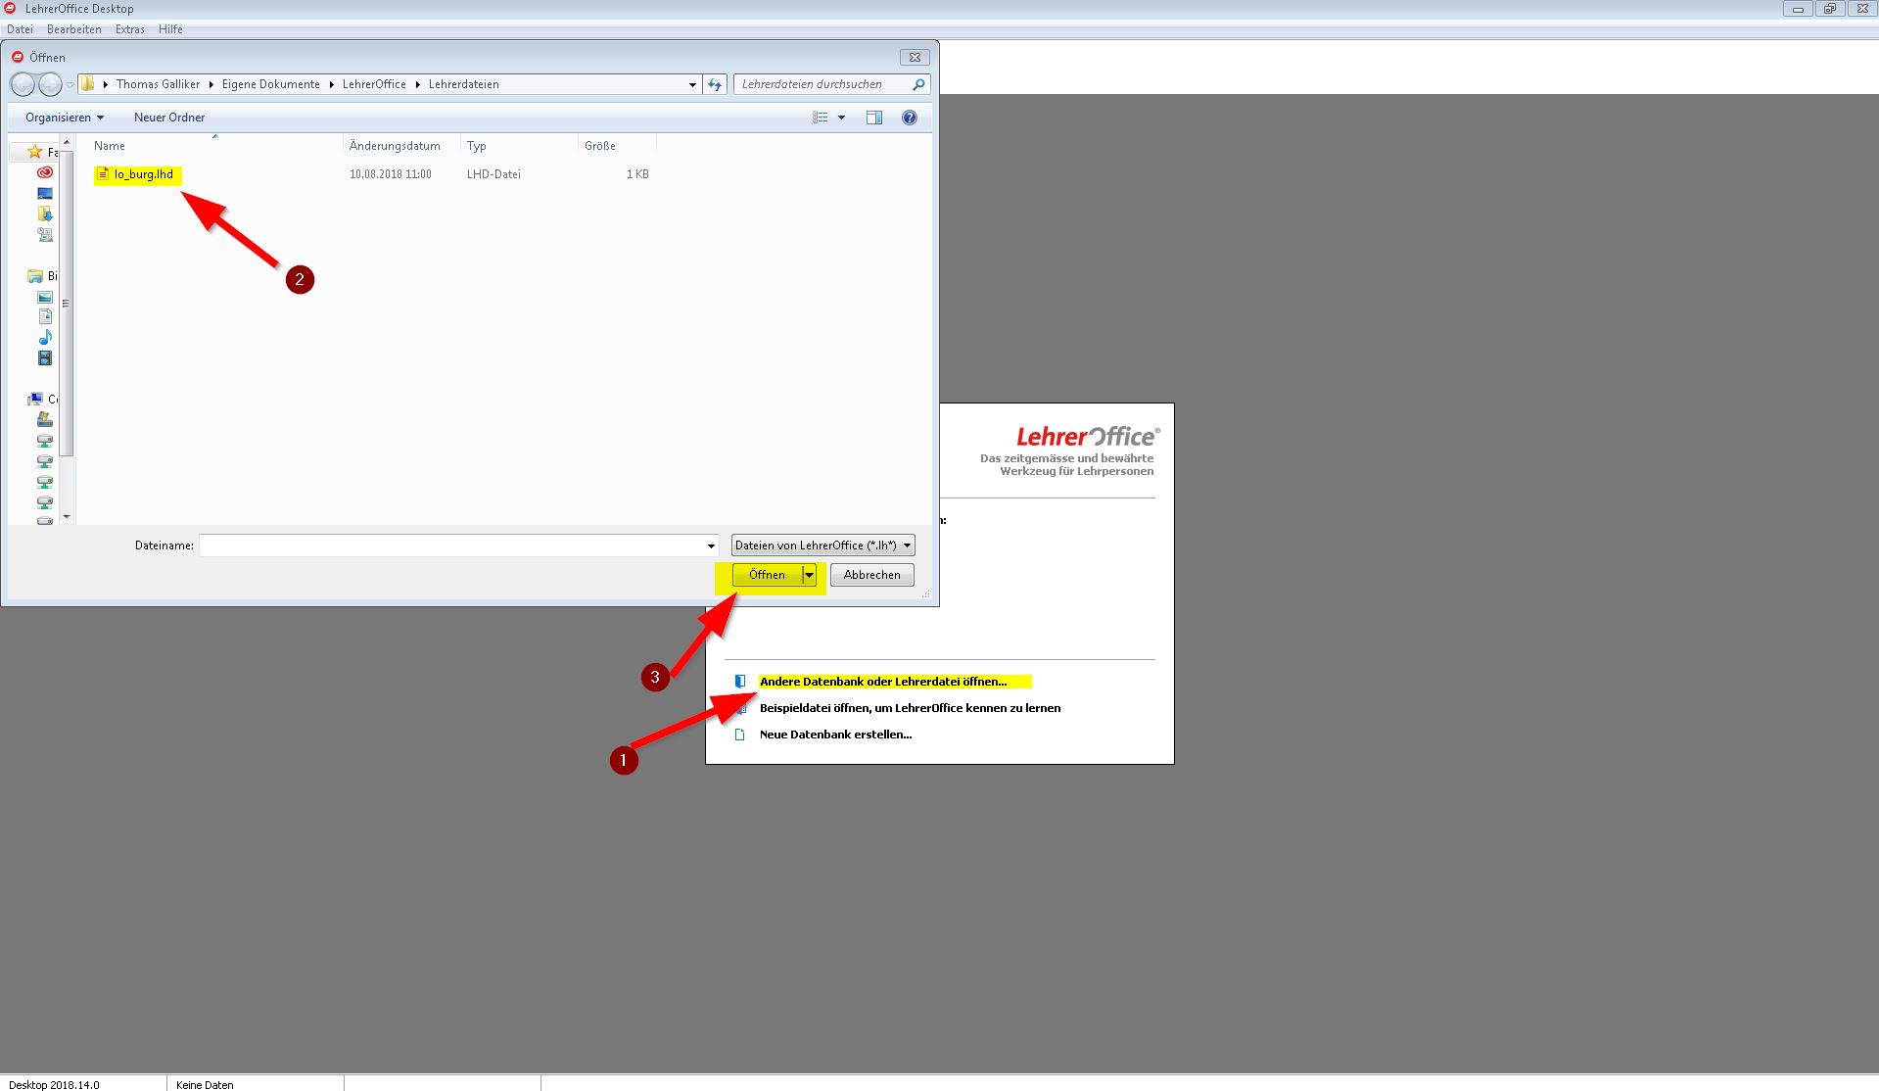Click the refresh icon beside the address bar

click(x=715, y=84)
